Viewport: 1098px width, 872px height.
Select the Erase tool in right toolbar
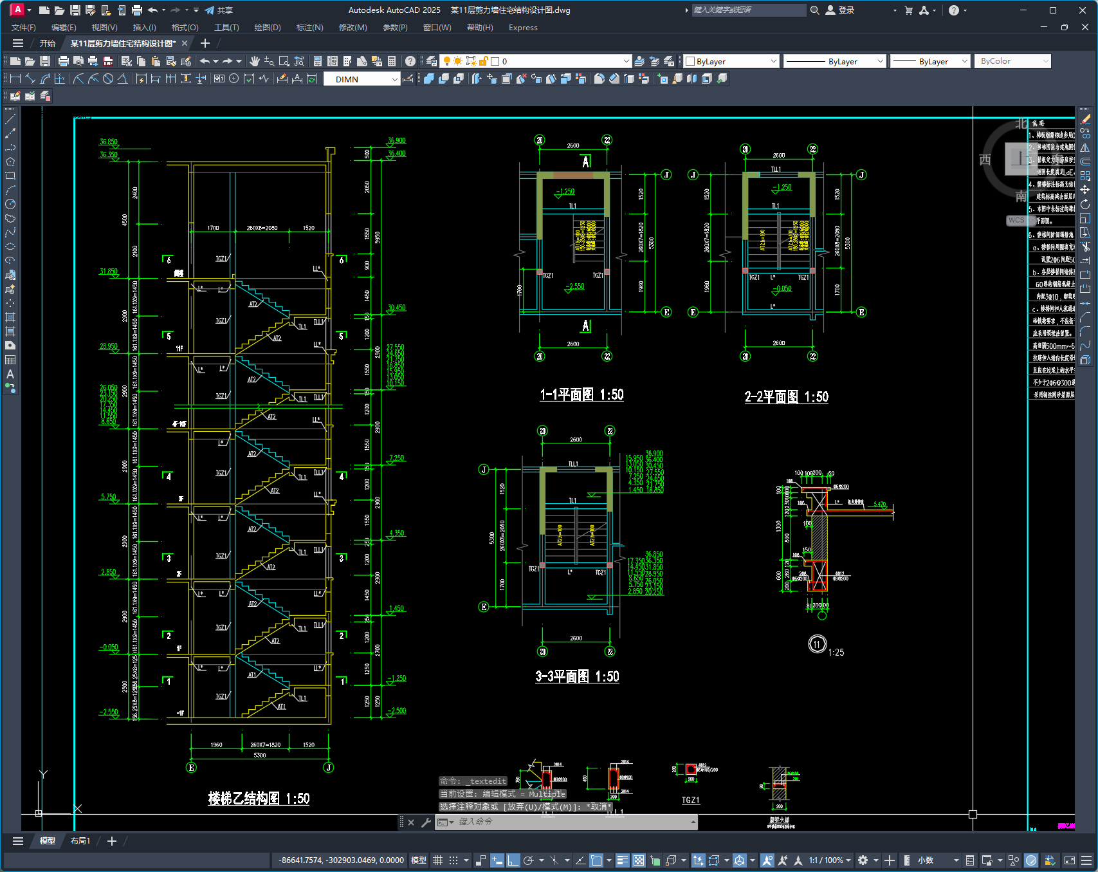1085,119
